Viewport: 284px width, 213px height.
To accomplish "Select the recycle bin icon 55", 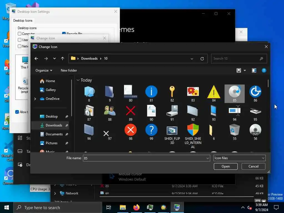I will click(x=235, y=132).
